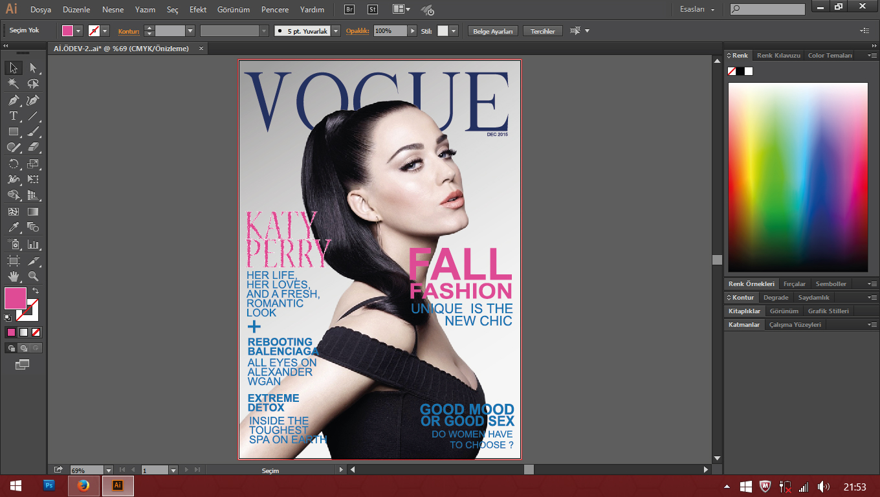Viewport: 880px width, 497px height.
Task: Open the 5 pt. Yuvarlak brush dropdown
Action: click(336, 30)
